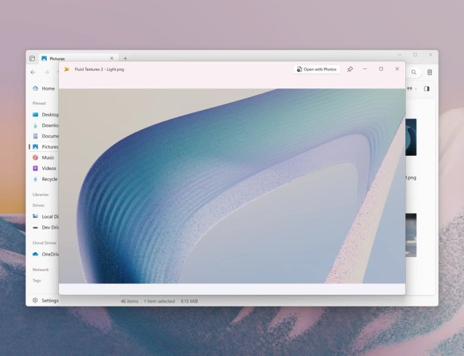Close the Files window
Viewport: 464px width, 356px height.
coord(431,55)
